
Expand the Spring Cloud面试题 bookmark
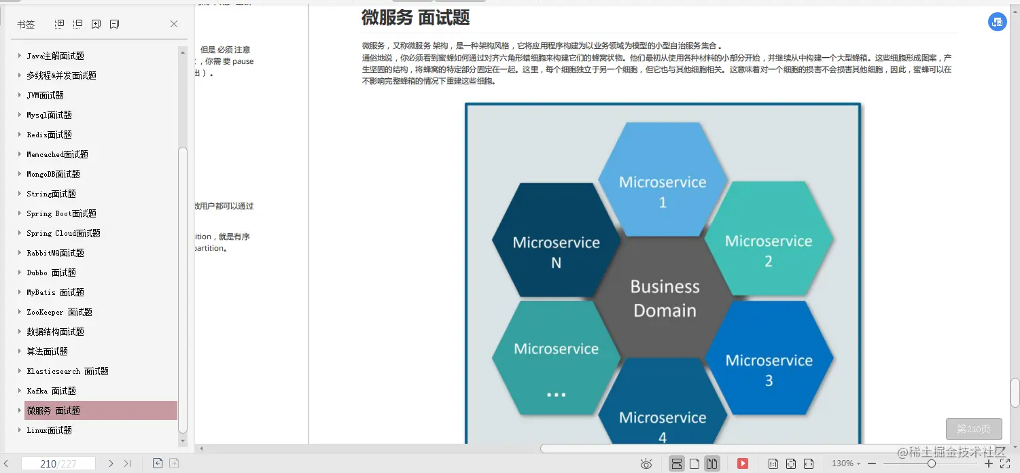coord(19,233)
